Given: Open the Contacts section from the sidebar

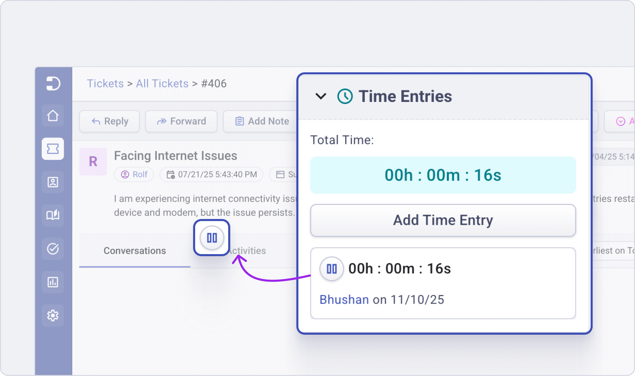Looking at the screenshot, I should click(53, 182).
